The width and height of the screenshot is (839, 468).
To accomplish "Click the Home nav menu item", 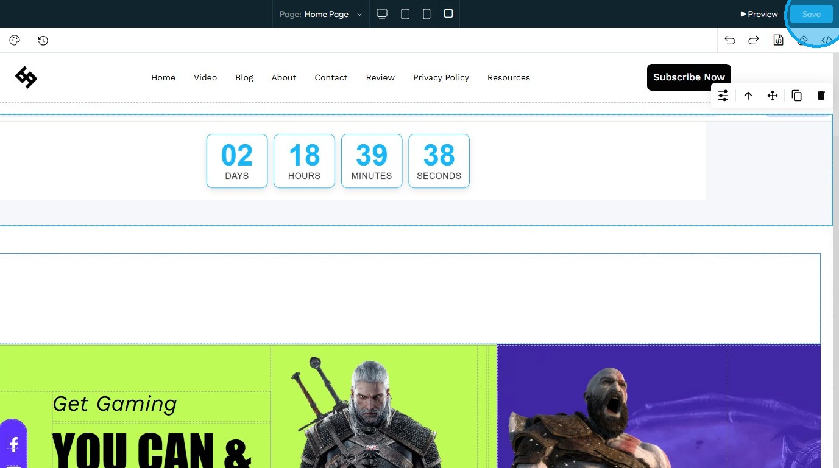I will coord(163,77).
